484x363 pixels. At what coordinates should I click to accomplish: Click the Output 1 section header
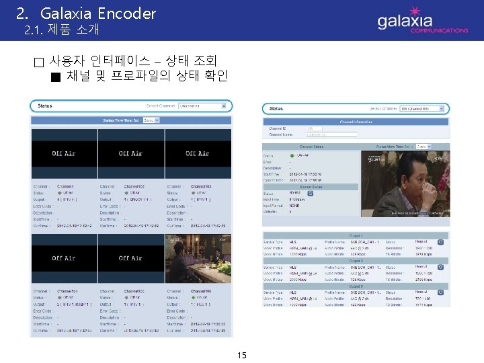[356, 235]
